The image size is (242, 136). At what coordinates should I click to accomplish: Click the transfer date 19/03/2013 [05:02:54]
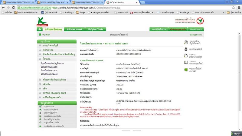click(128, 93)
